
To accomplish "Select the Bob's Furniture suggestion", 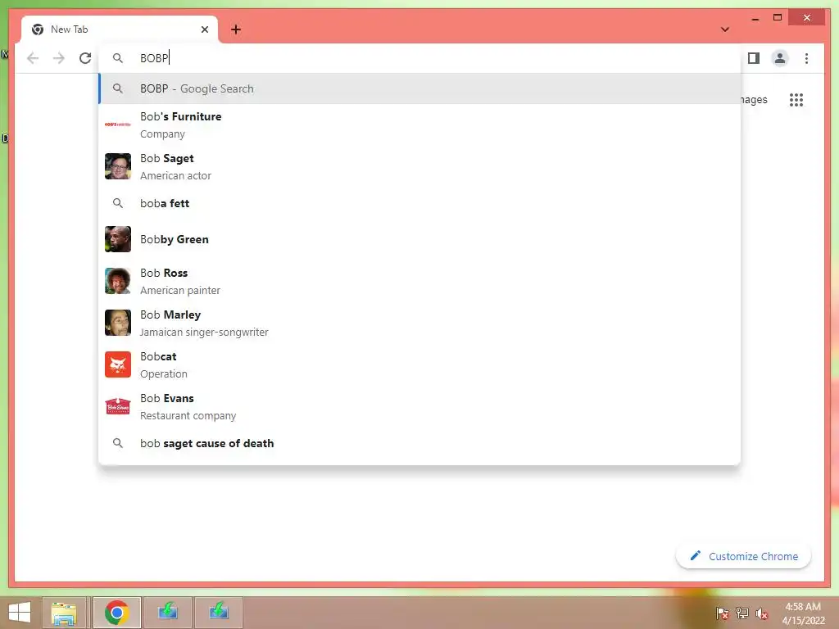I will [419, 124].
